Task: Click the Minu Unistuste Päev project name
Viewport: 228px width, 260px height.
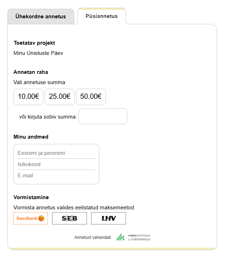Action: pyautogui.click(x=38, y=53)
